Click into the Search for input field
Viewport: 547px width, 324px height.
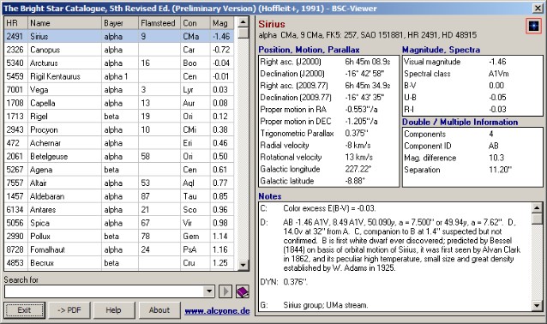[x=104, y=291]
